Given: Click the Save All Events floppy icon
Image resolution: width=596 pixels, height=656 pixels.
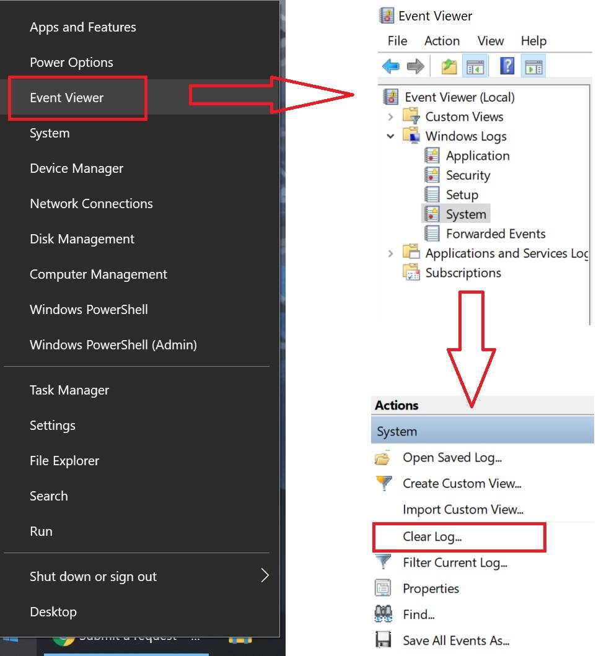Looking at the screenshot, I should coord(383,640).
